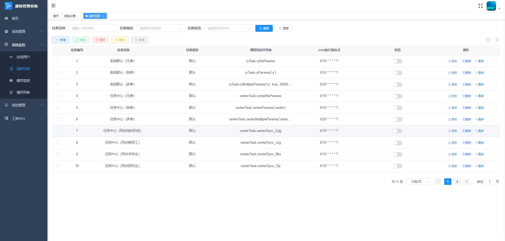Image resolution: width=505 pixels, height=241 pixels.
Task: Click 删除 delete icon for task 9
Action: click(x=467, y=154)
